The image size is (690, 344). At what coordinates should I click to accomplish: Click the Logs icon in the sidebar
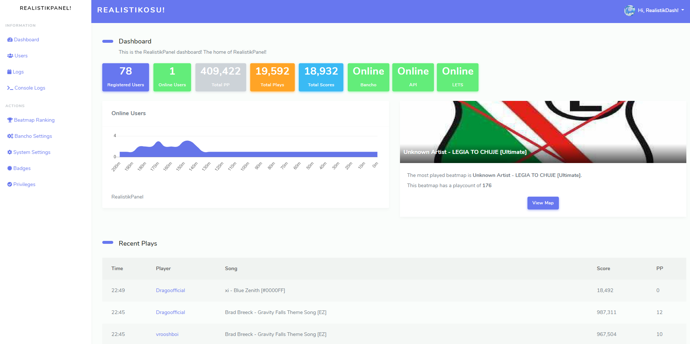pos(9,72)
